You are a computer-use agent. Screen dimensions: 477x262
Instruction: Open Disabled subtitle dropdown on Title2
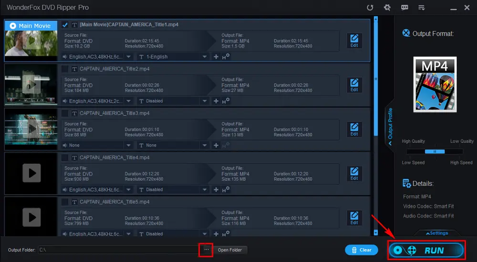pyautogui.click(x=173, y=101)
